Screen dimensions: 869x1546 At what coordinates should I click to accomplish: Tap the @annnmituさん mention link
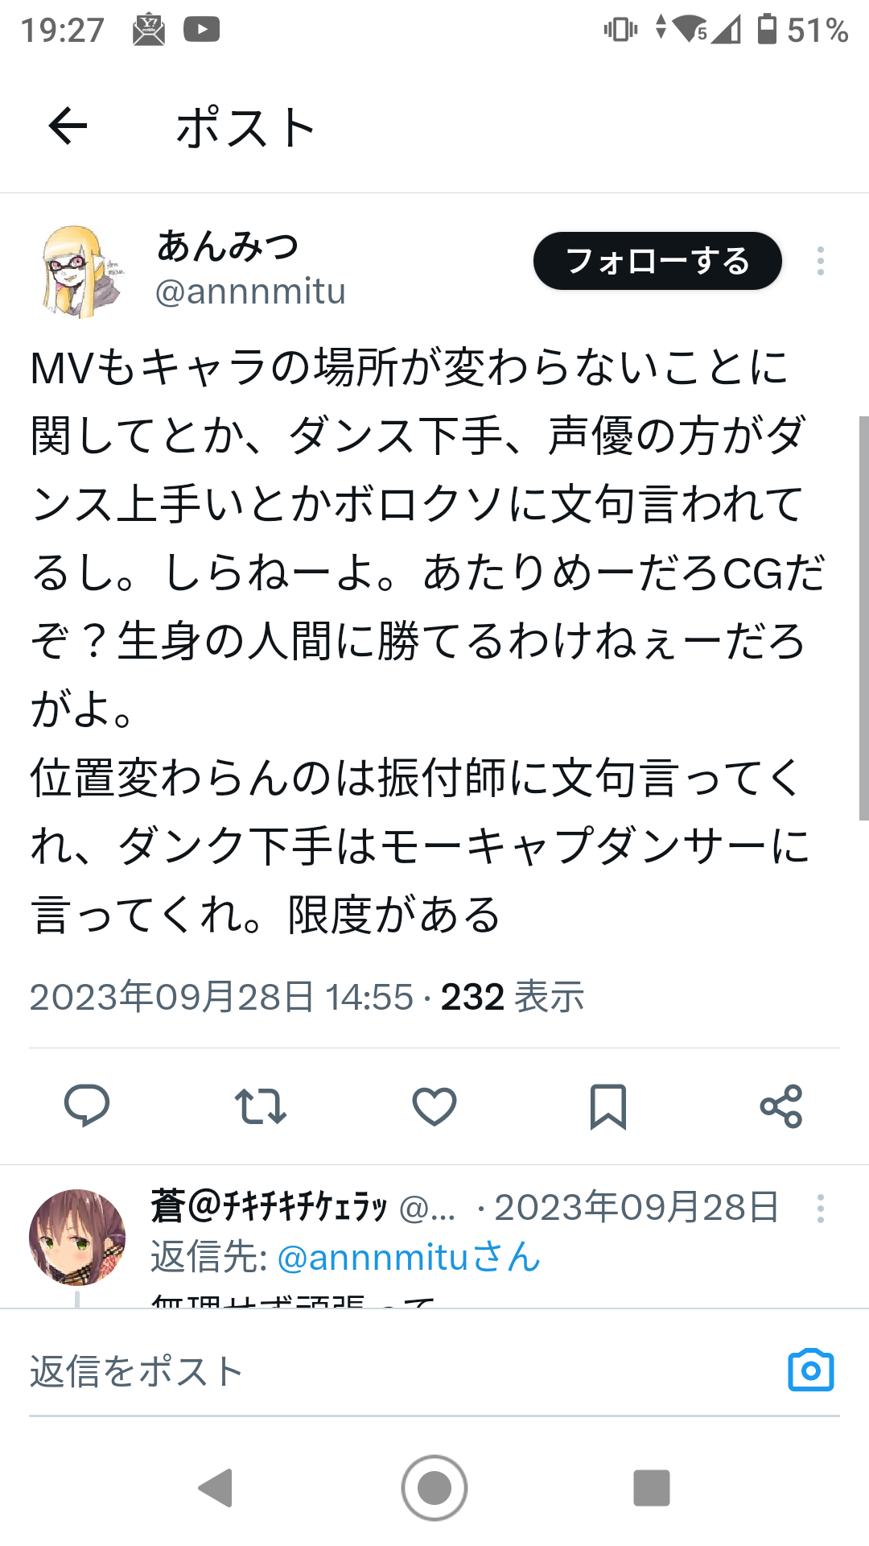[409, 1257]
